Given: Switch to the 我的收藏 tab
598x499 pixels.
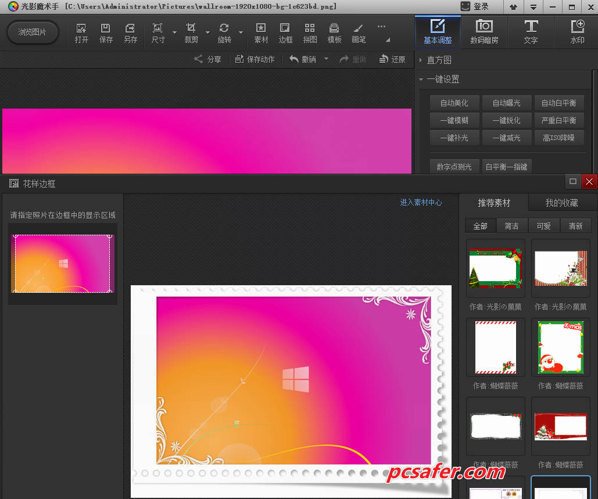Looking at the screenshot, I should pos(561,203).
